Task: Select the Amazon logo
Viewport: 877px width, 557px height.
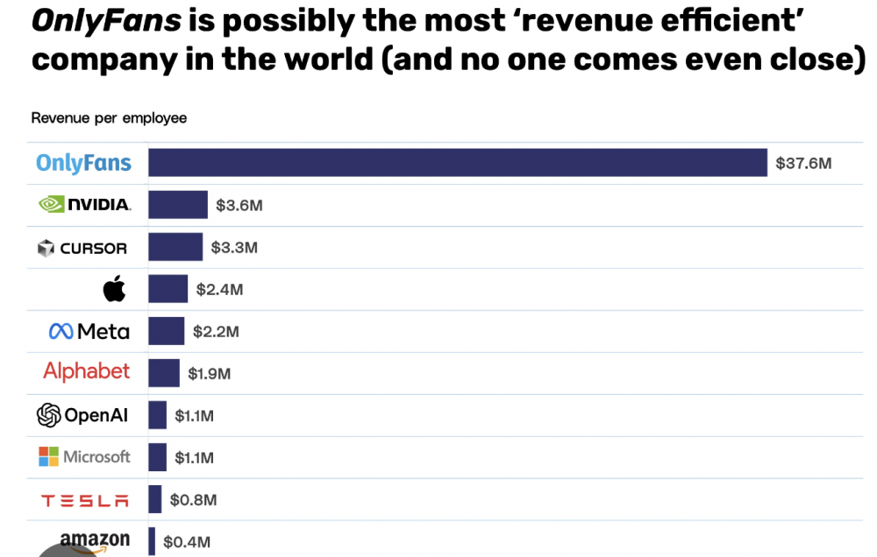Action: [95, 540]
